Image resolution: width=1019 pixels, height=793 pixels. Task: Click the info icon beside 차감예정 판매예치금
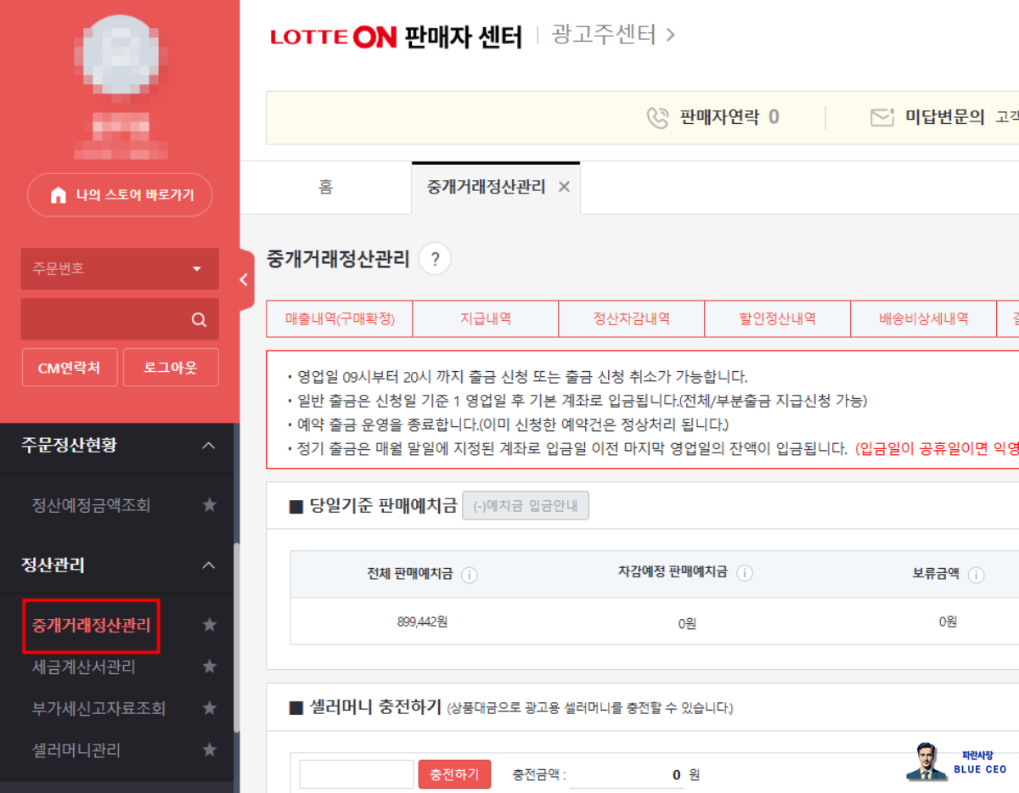click(745, 574)
